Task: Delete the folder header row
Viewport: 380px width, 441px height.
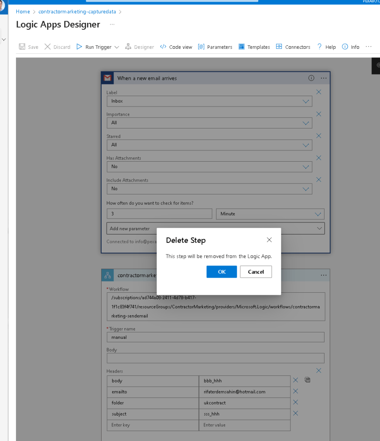Action: [296, 402]
